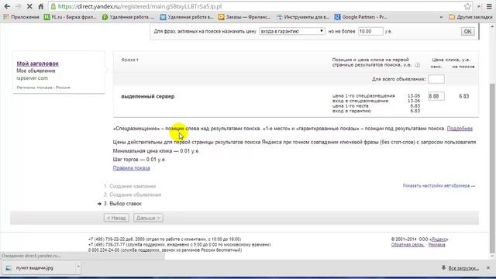The width and height of the screenshot is (496, 279).
Task: Stop loading the page with X icon
Action: click(29, 6)
